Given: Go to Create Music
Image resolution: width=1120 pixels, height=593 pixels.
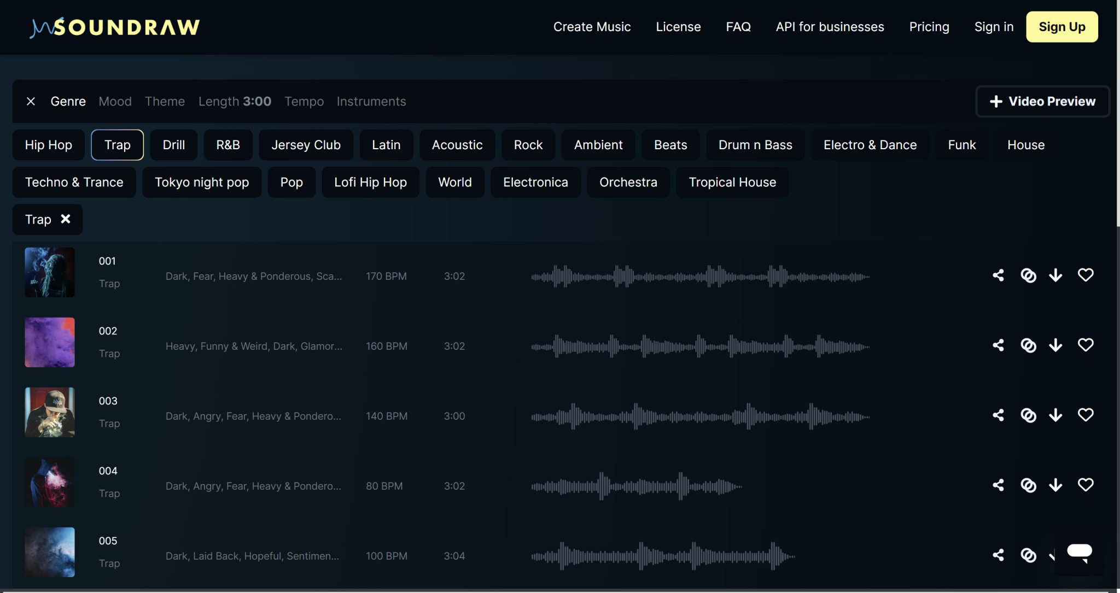Looking at the screenshot, I should click(592, 27).
